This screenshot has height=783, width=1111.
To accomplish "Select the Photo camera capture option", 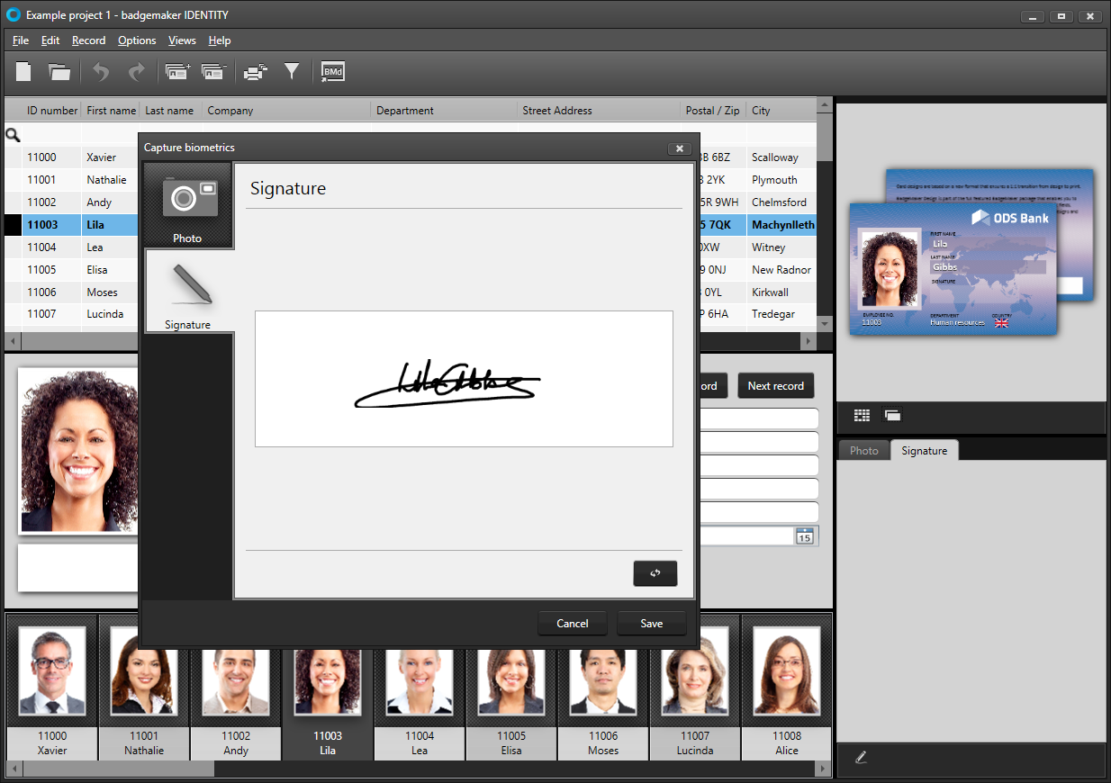I will (188, 206).
